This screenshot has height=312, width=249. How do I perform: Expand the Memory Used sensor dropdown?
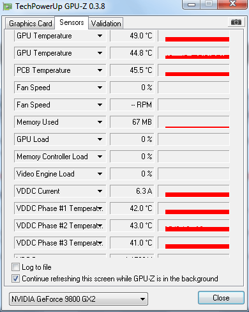click(100, 122)
